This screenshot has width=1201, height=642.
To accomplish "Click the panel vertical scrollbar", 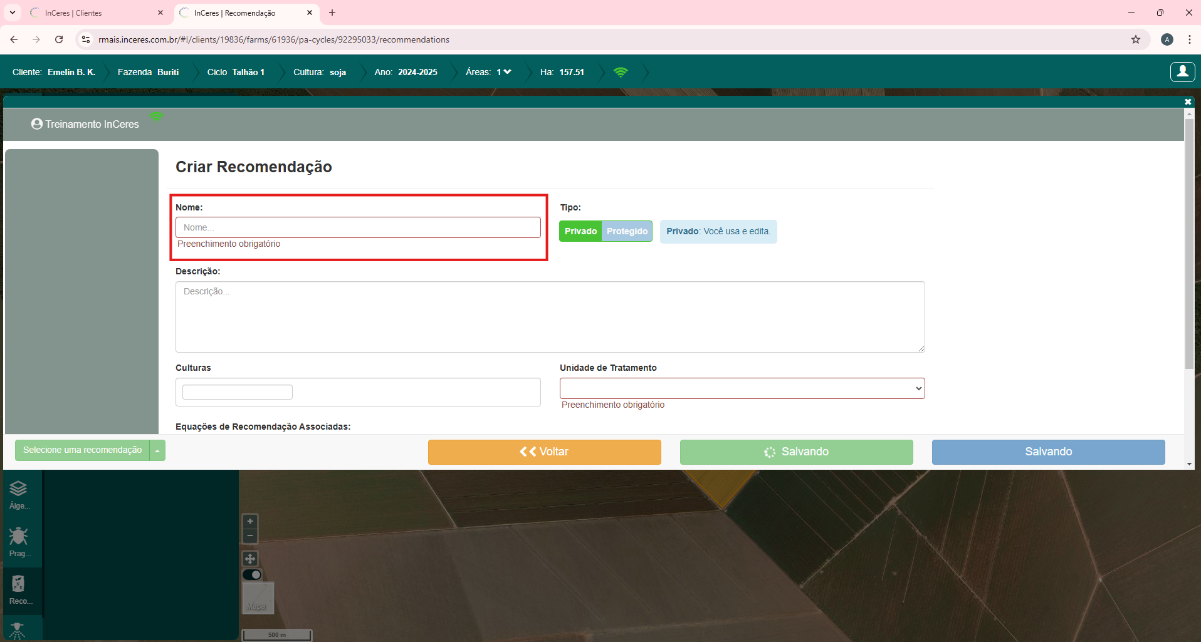I will (1189, 244).
